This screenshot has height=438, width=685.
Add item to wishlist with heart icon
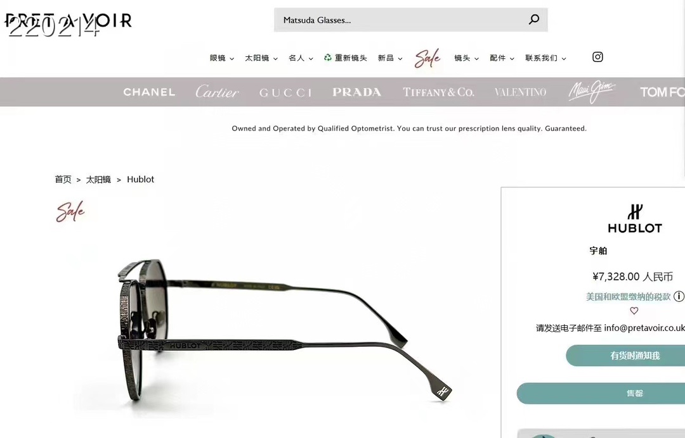634,311
